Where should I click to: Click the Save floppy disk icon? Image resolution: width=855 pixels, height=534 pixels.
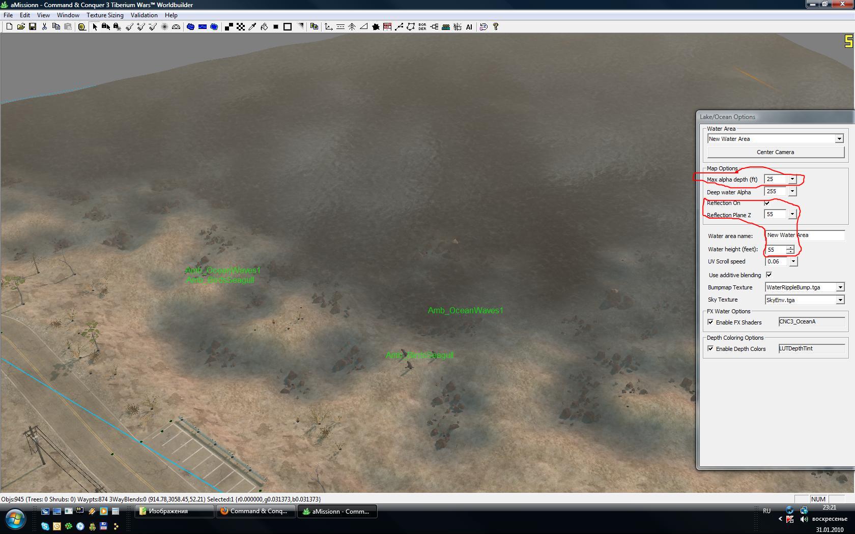(33, 27)
